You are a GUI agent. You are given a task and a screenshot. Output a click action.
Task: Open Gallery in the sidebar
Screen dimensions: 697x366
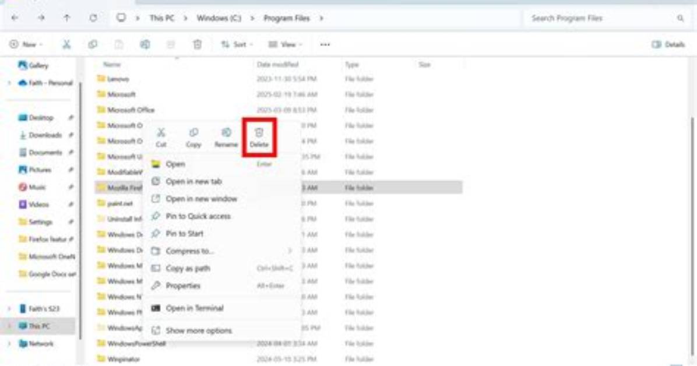click(x=33, y=65)
